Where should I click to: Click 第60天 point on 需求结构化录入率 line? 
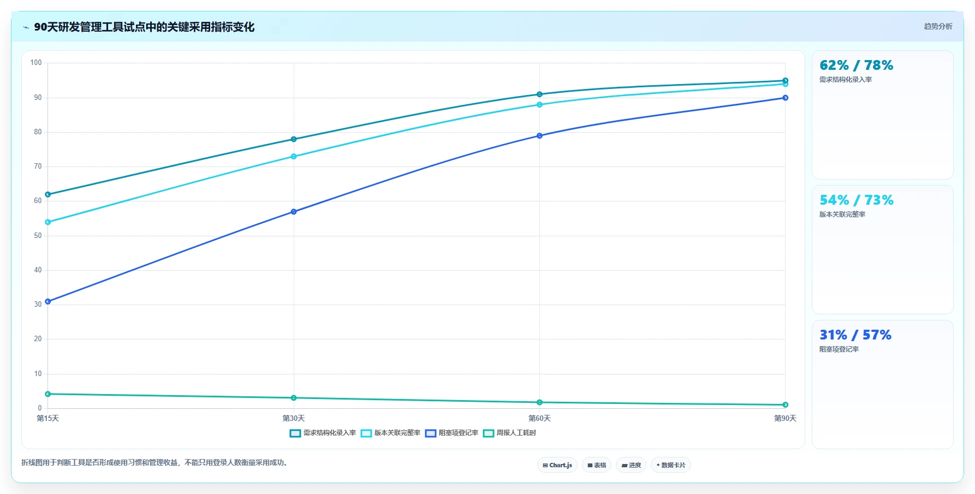[x=539, y=94]
